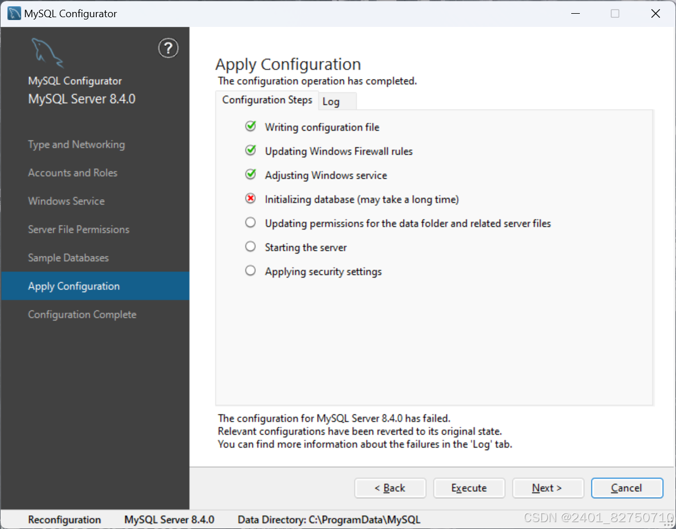The width and height of the screenshot is (676, 529).
Task: Click the Next > button
Action: (548, 488)
